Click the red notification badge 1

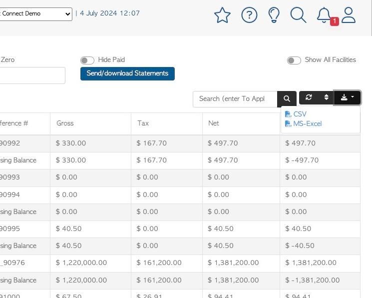tap(334, 21)
